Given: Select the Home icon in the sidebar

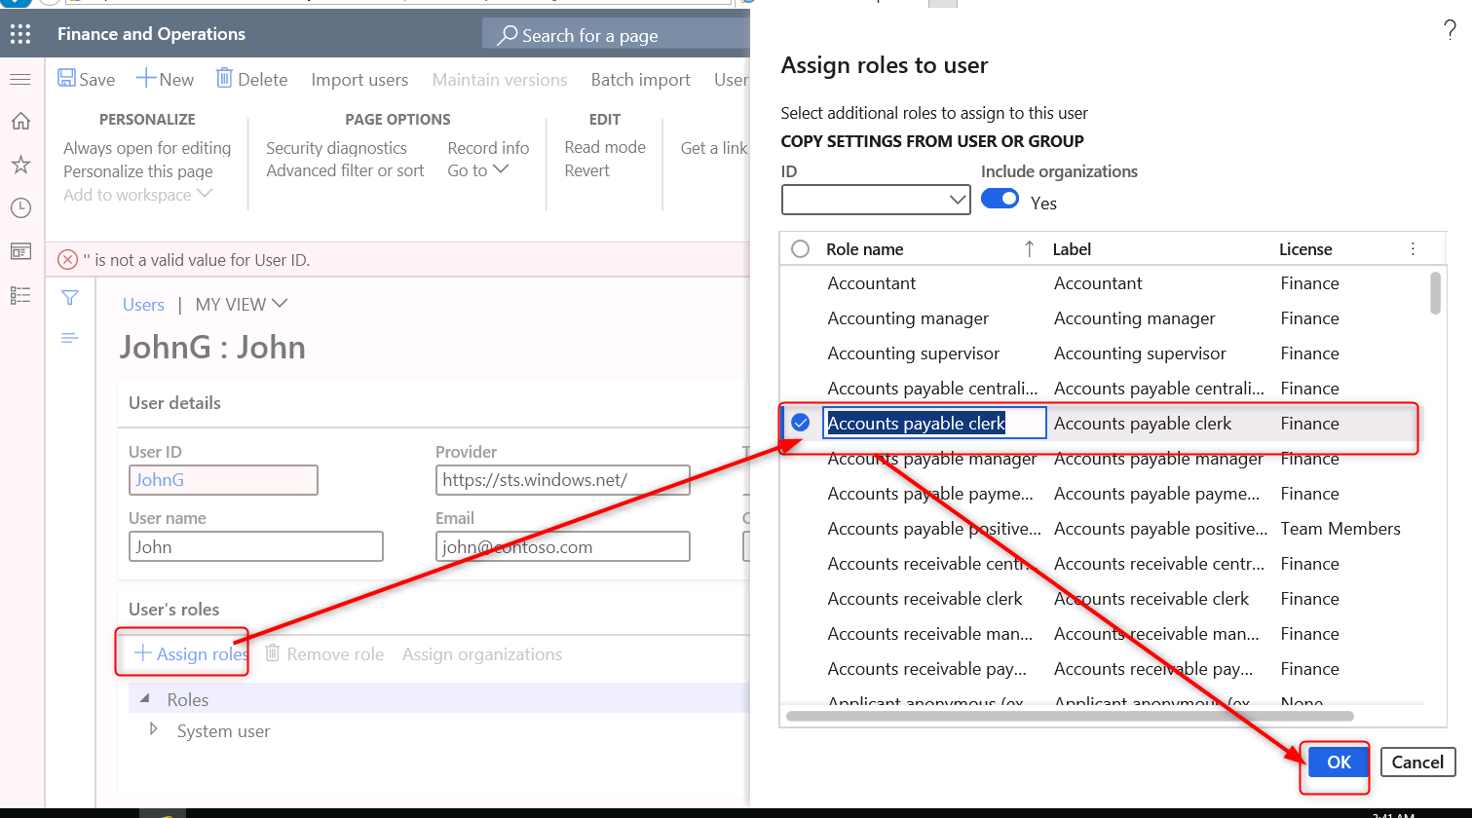Looking at the screenshot, I should (x=19, y=121).
